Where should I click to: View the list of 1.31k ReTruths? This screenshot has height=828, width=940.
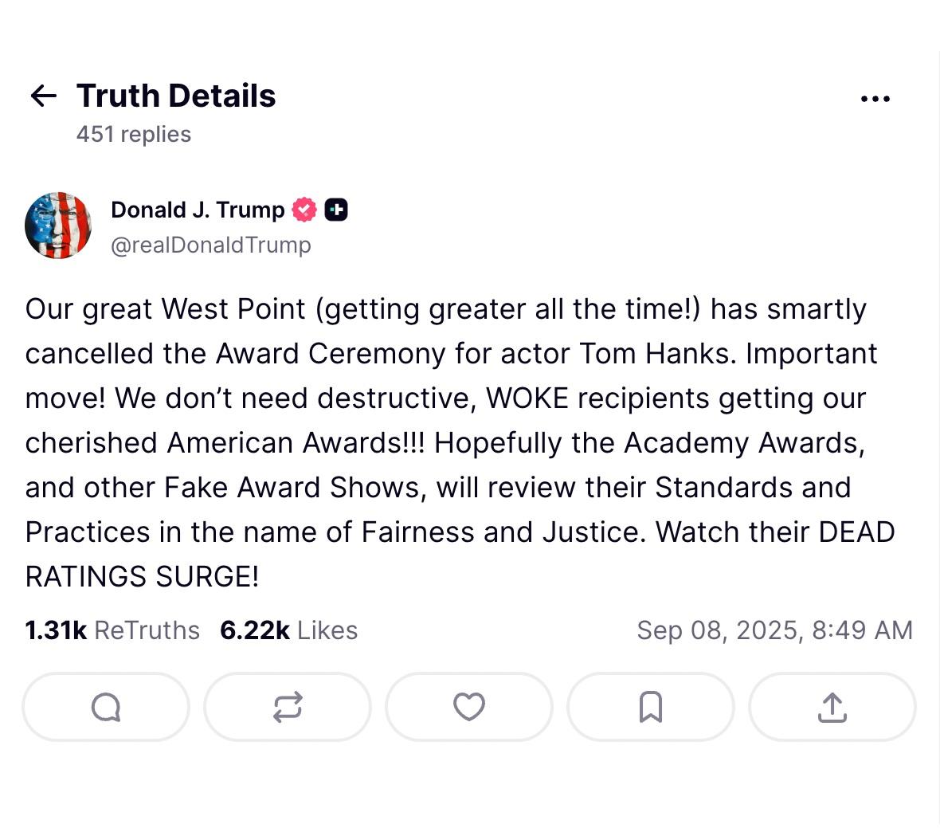[x=112, y=630]
